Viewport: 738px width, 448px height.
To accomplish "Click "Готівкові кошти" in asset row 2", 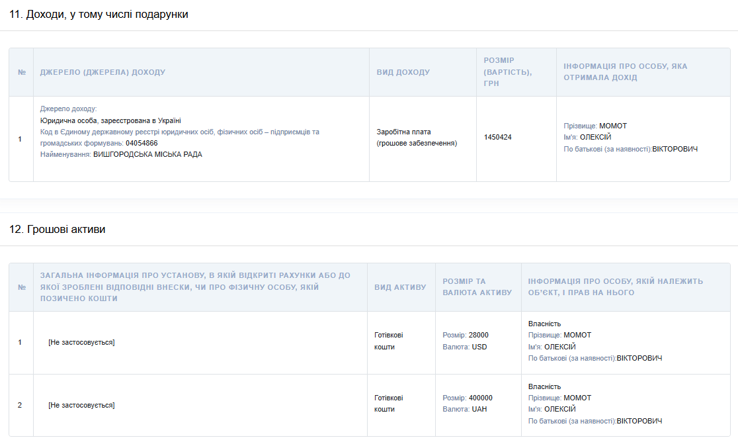I will click(389, 404).
